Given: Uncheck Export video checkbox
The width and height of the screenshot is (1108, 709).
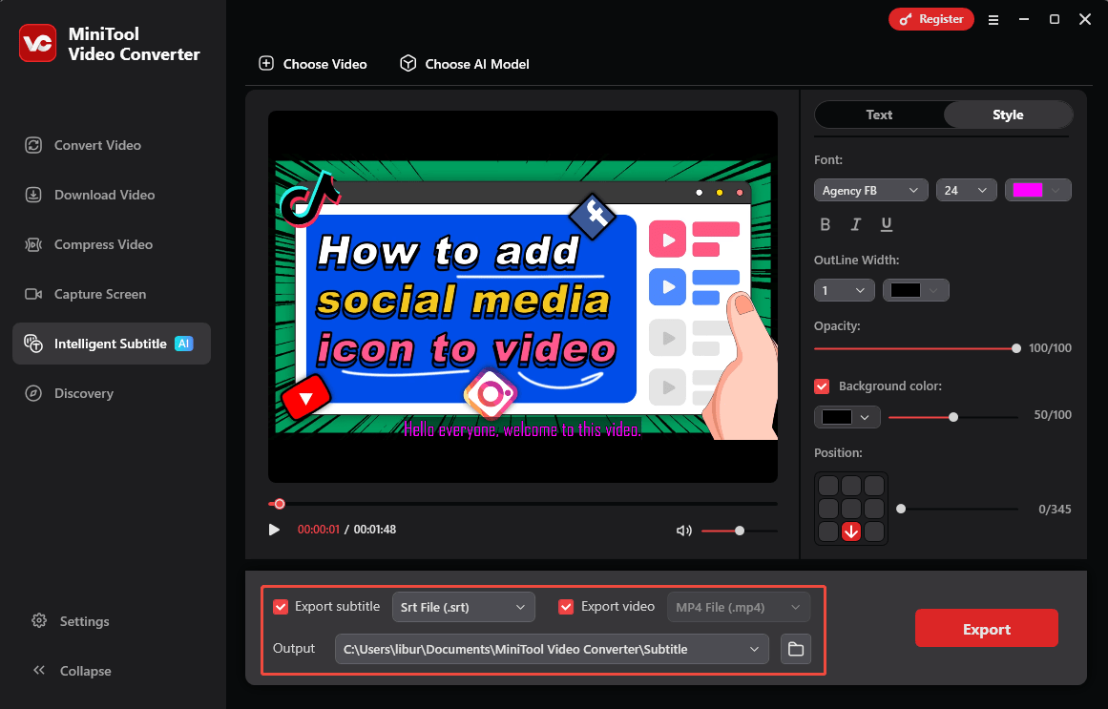Looking at the screenshot, I should 565,607.
